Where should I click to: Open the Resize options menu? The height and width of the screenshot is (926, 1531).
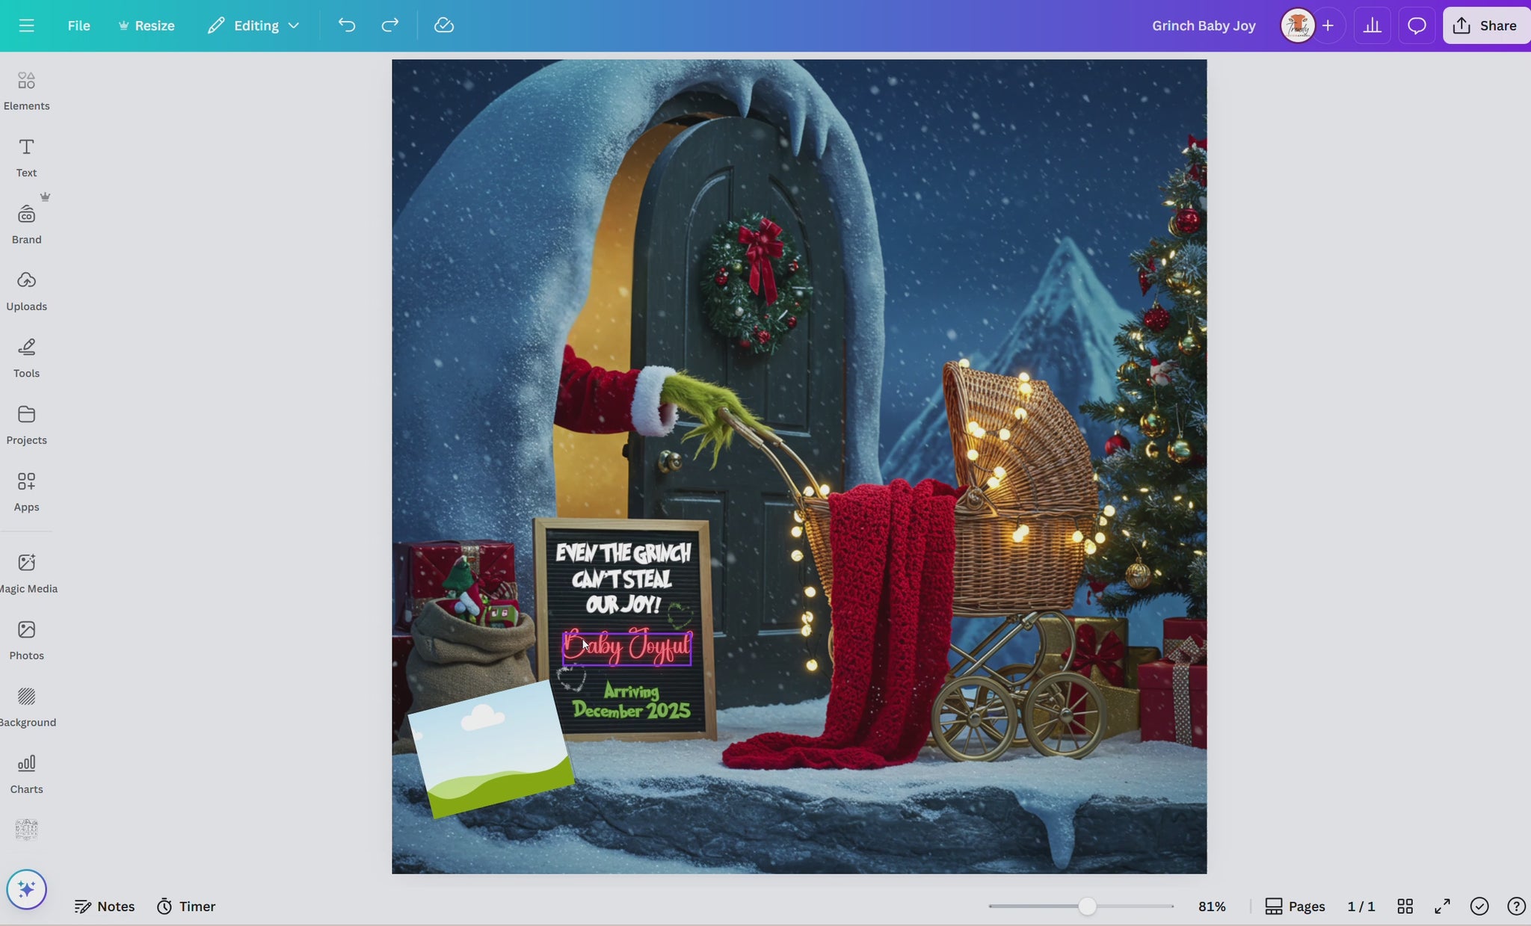[147, 25]
